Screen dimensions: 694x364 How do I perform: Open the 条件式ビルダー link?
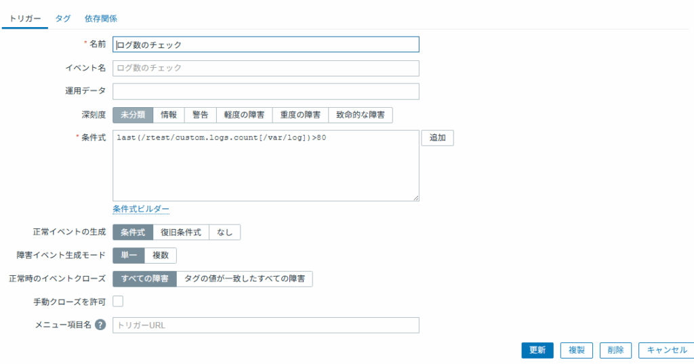(x=141, y=209)
